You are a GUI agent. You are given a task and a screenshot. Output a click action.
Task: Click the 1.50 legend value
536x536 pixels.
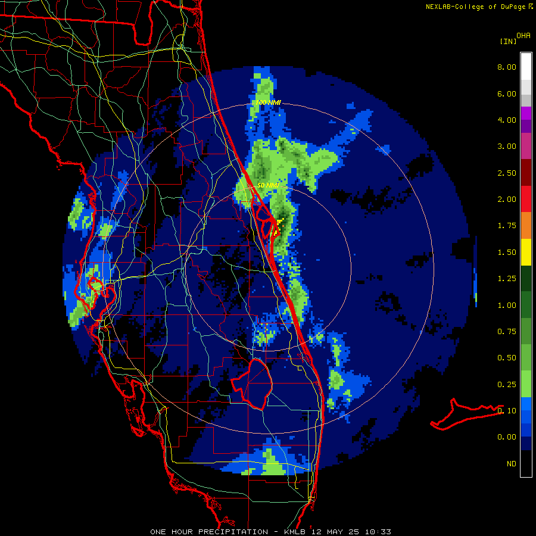507,253
